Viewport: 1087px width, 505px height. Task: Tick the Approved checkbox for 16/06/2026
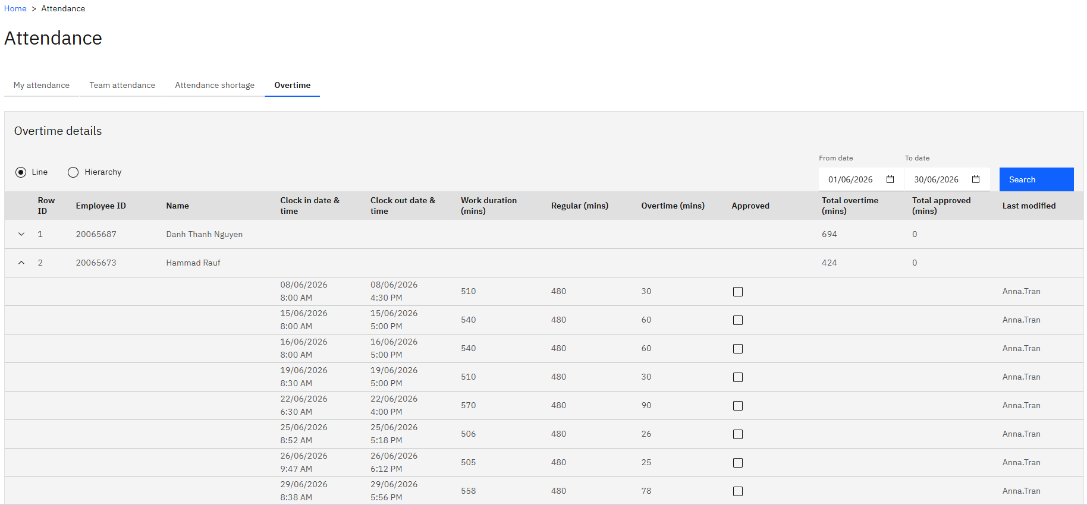point(738,349)
